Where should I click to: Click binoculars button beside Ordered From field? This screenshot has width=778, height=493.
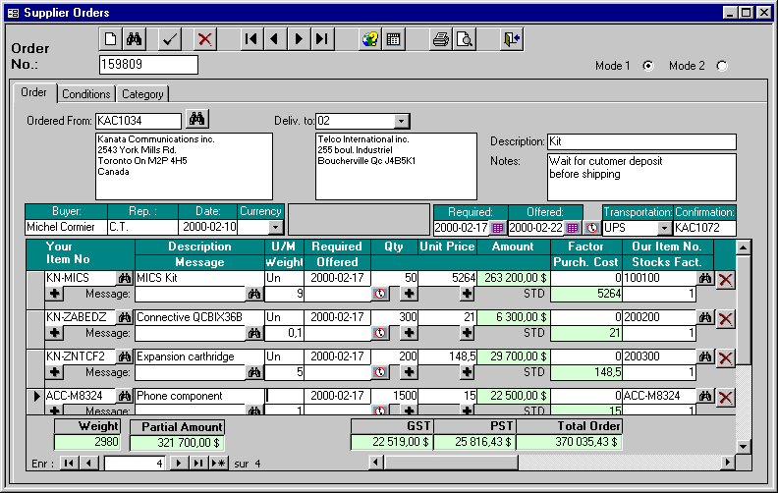(197, 120)
